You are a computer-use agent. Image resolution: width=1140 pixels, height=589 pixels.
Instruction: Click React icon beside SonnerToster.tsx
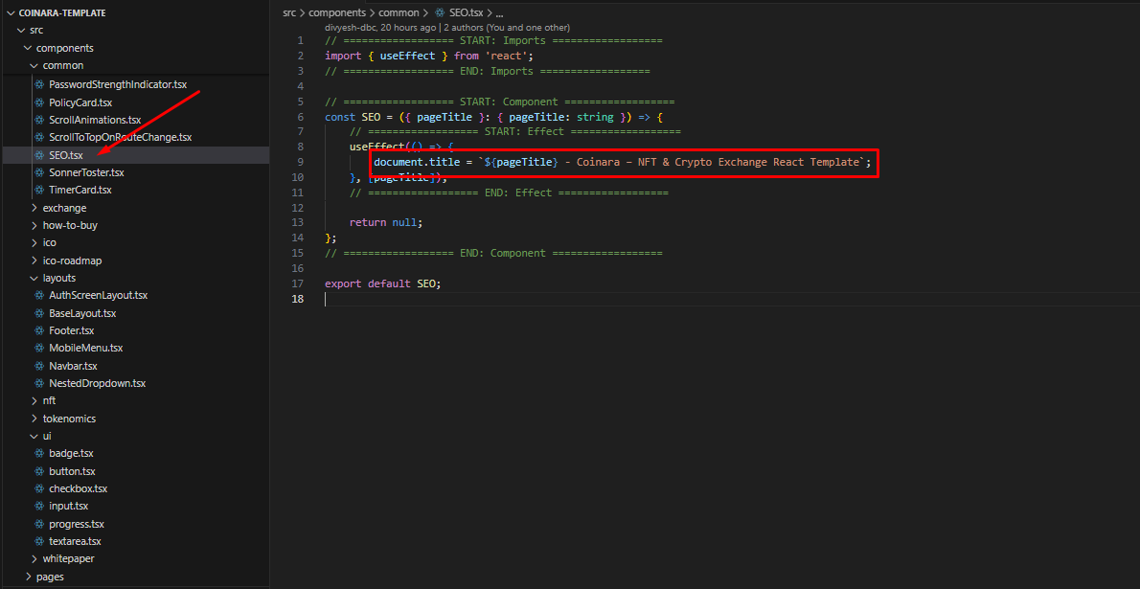(x=40, y=173)
